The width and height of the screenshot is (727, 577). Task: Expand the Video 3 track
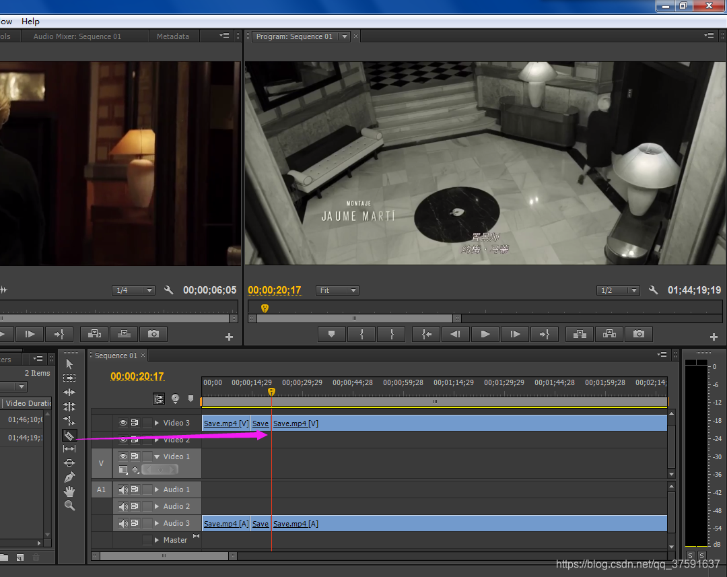point(157,423)
